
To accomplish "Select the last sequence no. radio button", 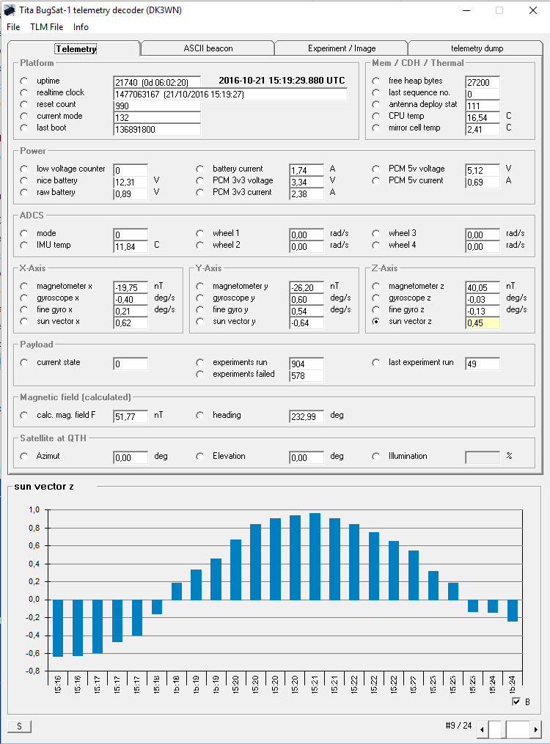I will point(376,92).
